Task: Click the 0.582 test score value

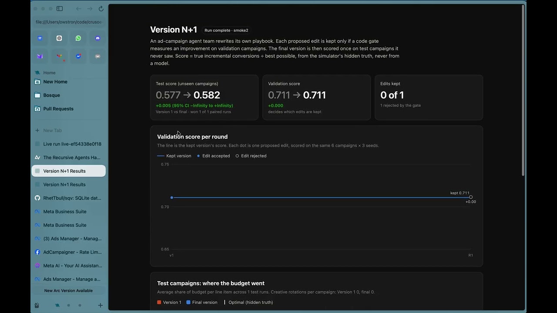Action: pyautogui.click(x=207, y=95)
